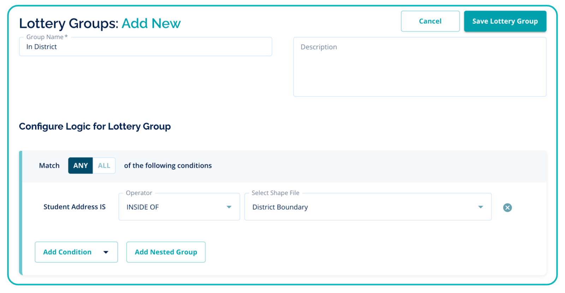This screenshot has height=293, width=565.
Task: Click the Select Shape File field label
Action: (x=275, y=193)
